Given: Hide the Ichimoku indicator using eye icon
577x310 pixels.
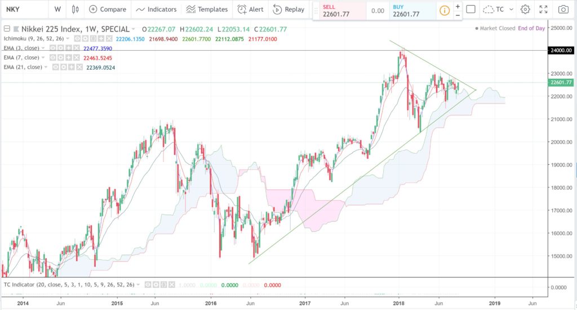Looking at the screenshot, I should coord(77,39).
